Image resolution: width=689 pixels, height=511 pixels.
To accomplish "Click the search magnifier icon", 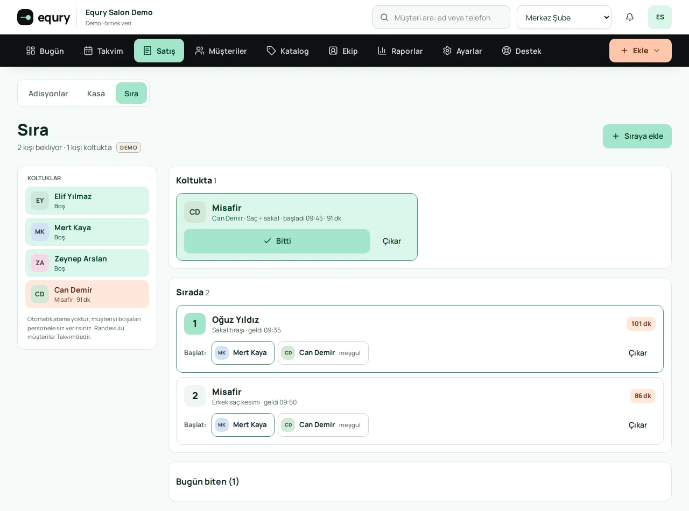I will point(384,17).
